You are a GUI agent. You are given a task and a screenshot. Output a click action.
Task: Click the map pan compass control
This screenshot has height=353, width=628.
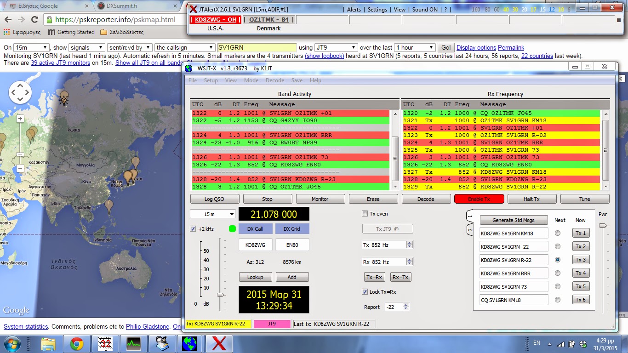(19, 91)
